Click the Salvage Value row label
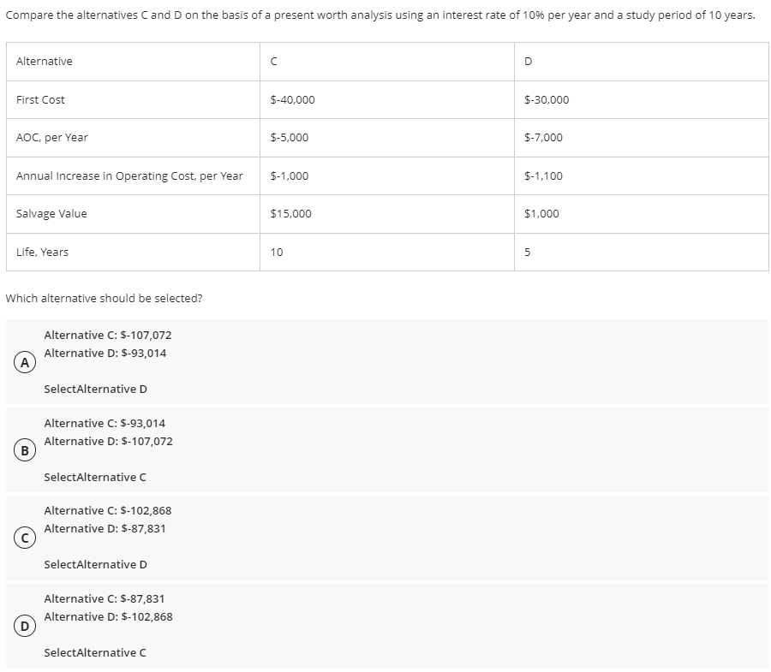Screen dimensions: 771x672 [x=51, y=214]
